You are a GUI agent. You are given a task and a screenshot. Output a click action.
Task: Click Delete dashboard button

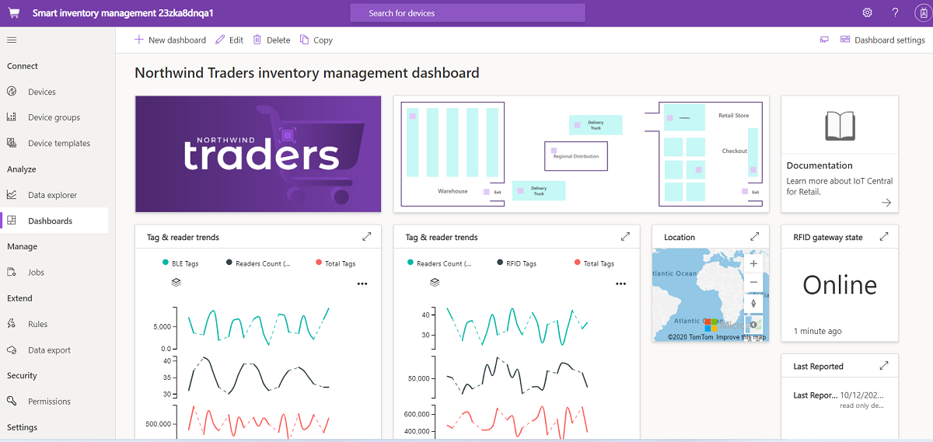point(271,40)
